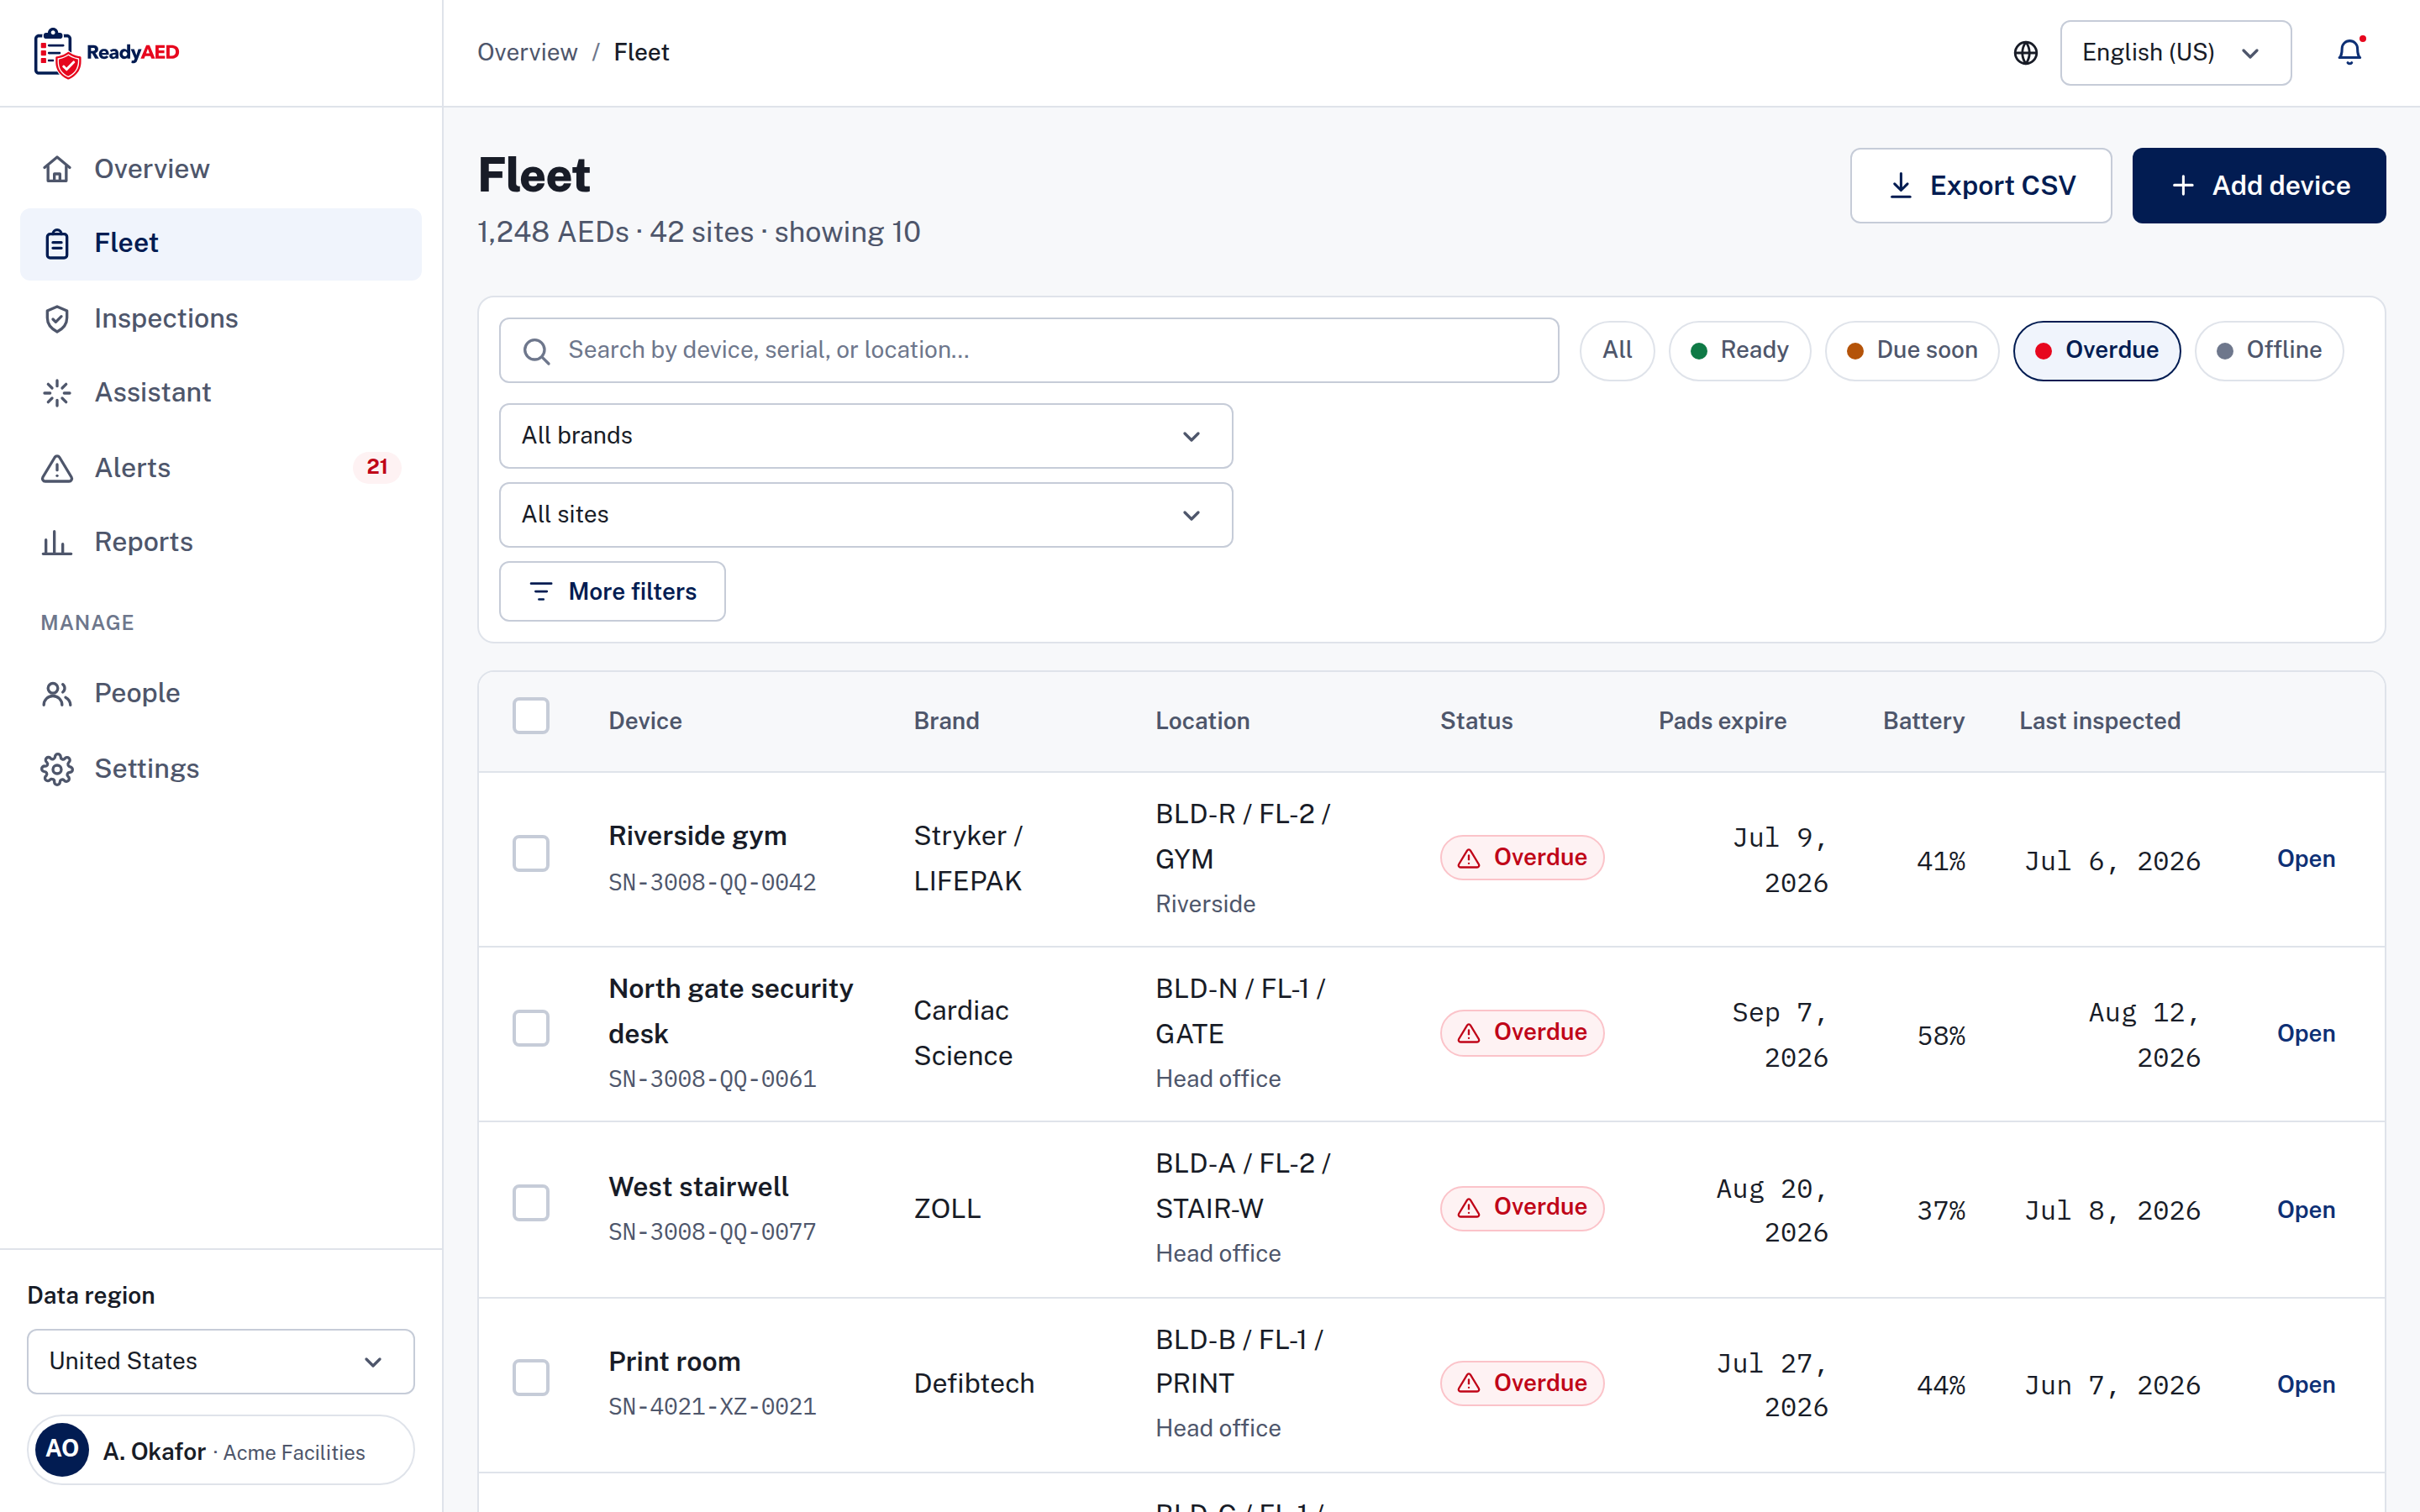Open the Print room device link

(x=2305, y=1385)
